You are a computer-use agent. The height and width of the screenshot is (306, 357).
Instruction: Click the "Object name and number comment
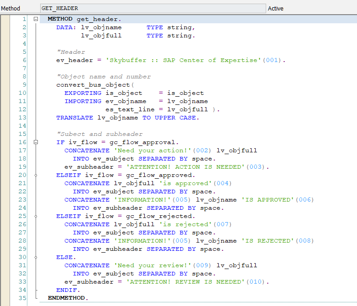click(104, 77)
